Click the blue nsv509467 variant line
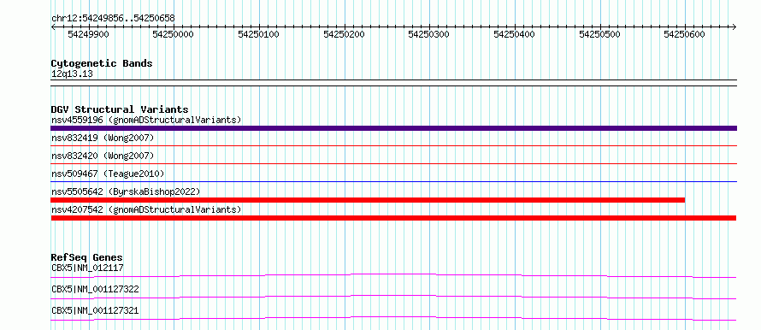 [393, 181]
